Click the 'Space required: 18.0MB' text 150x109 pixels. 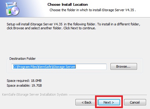click(24, 81)
